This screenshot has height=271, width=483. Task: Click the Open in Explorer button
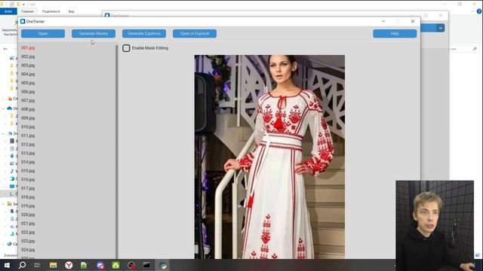tap(195, 33)
